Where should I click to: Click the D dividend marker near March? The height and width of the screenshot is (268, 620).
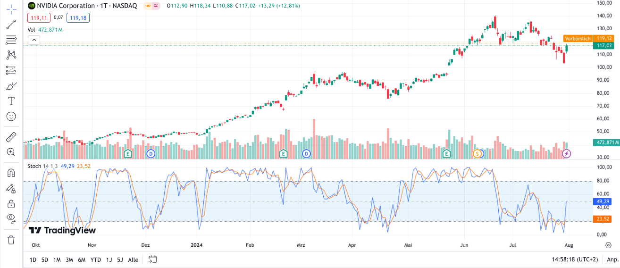[306, 153]
